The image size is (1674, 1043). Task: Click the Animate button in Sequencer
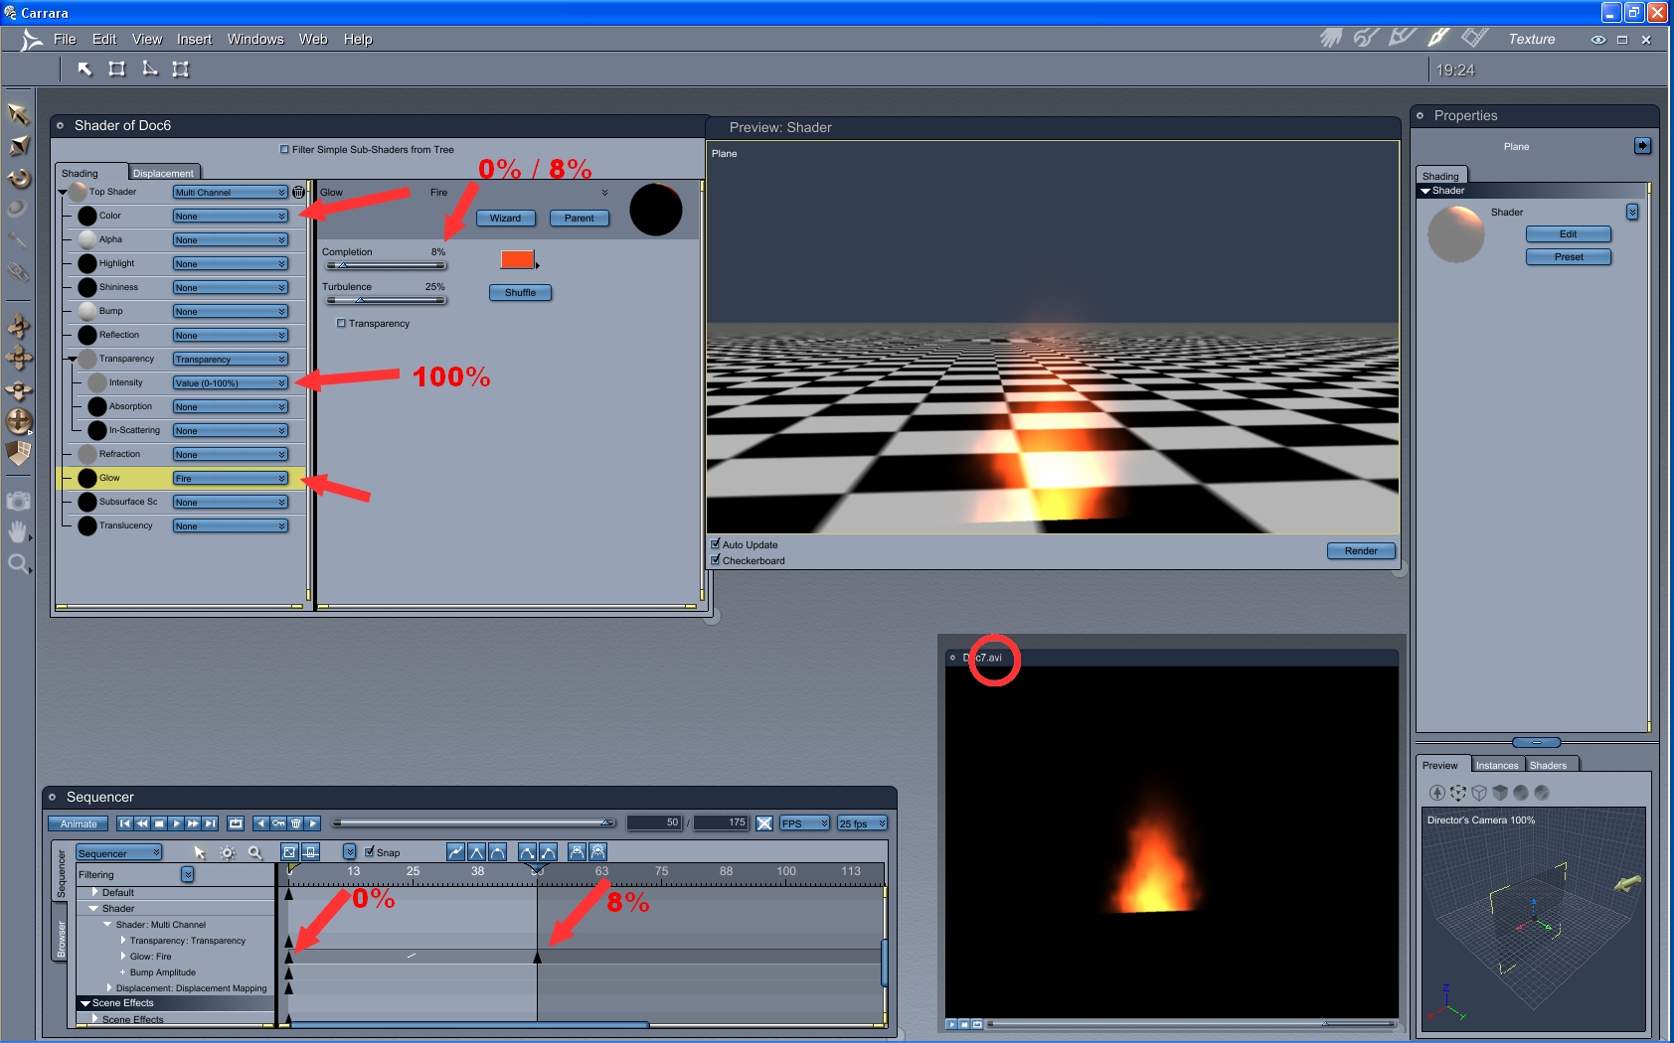[79, 823]
